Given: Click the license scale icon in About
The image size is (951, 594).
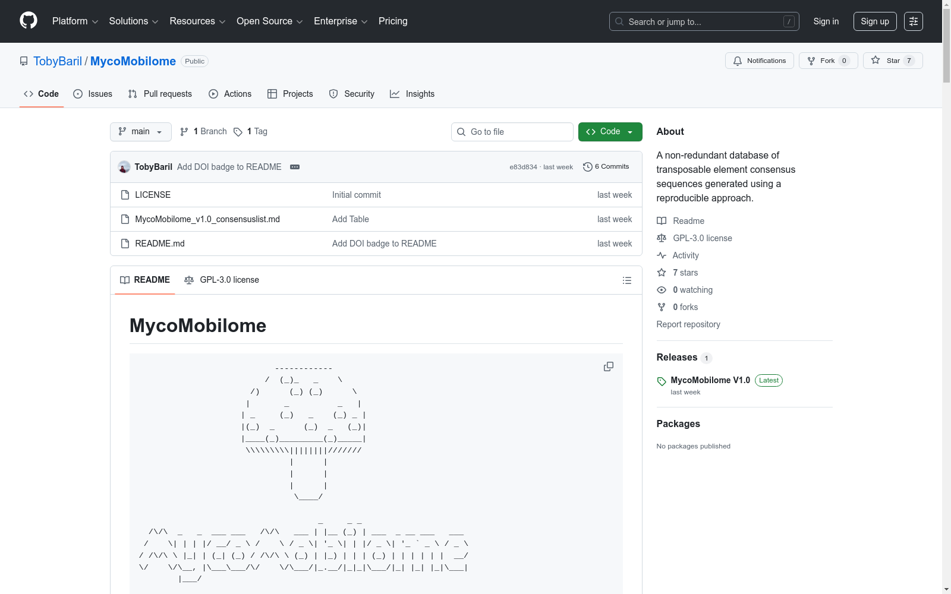Looking at the screenshot, I should click(x=662, y=238).
